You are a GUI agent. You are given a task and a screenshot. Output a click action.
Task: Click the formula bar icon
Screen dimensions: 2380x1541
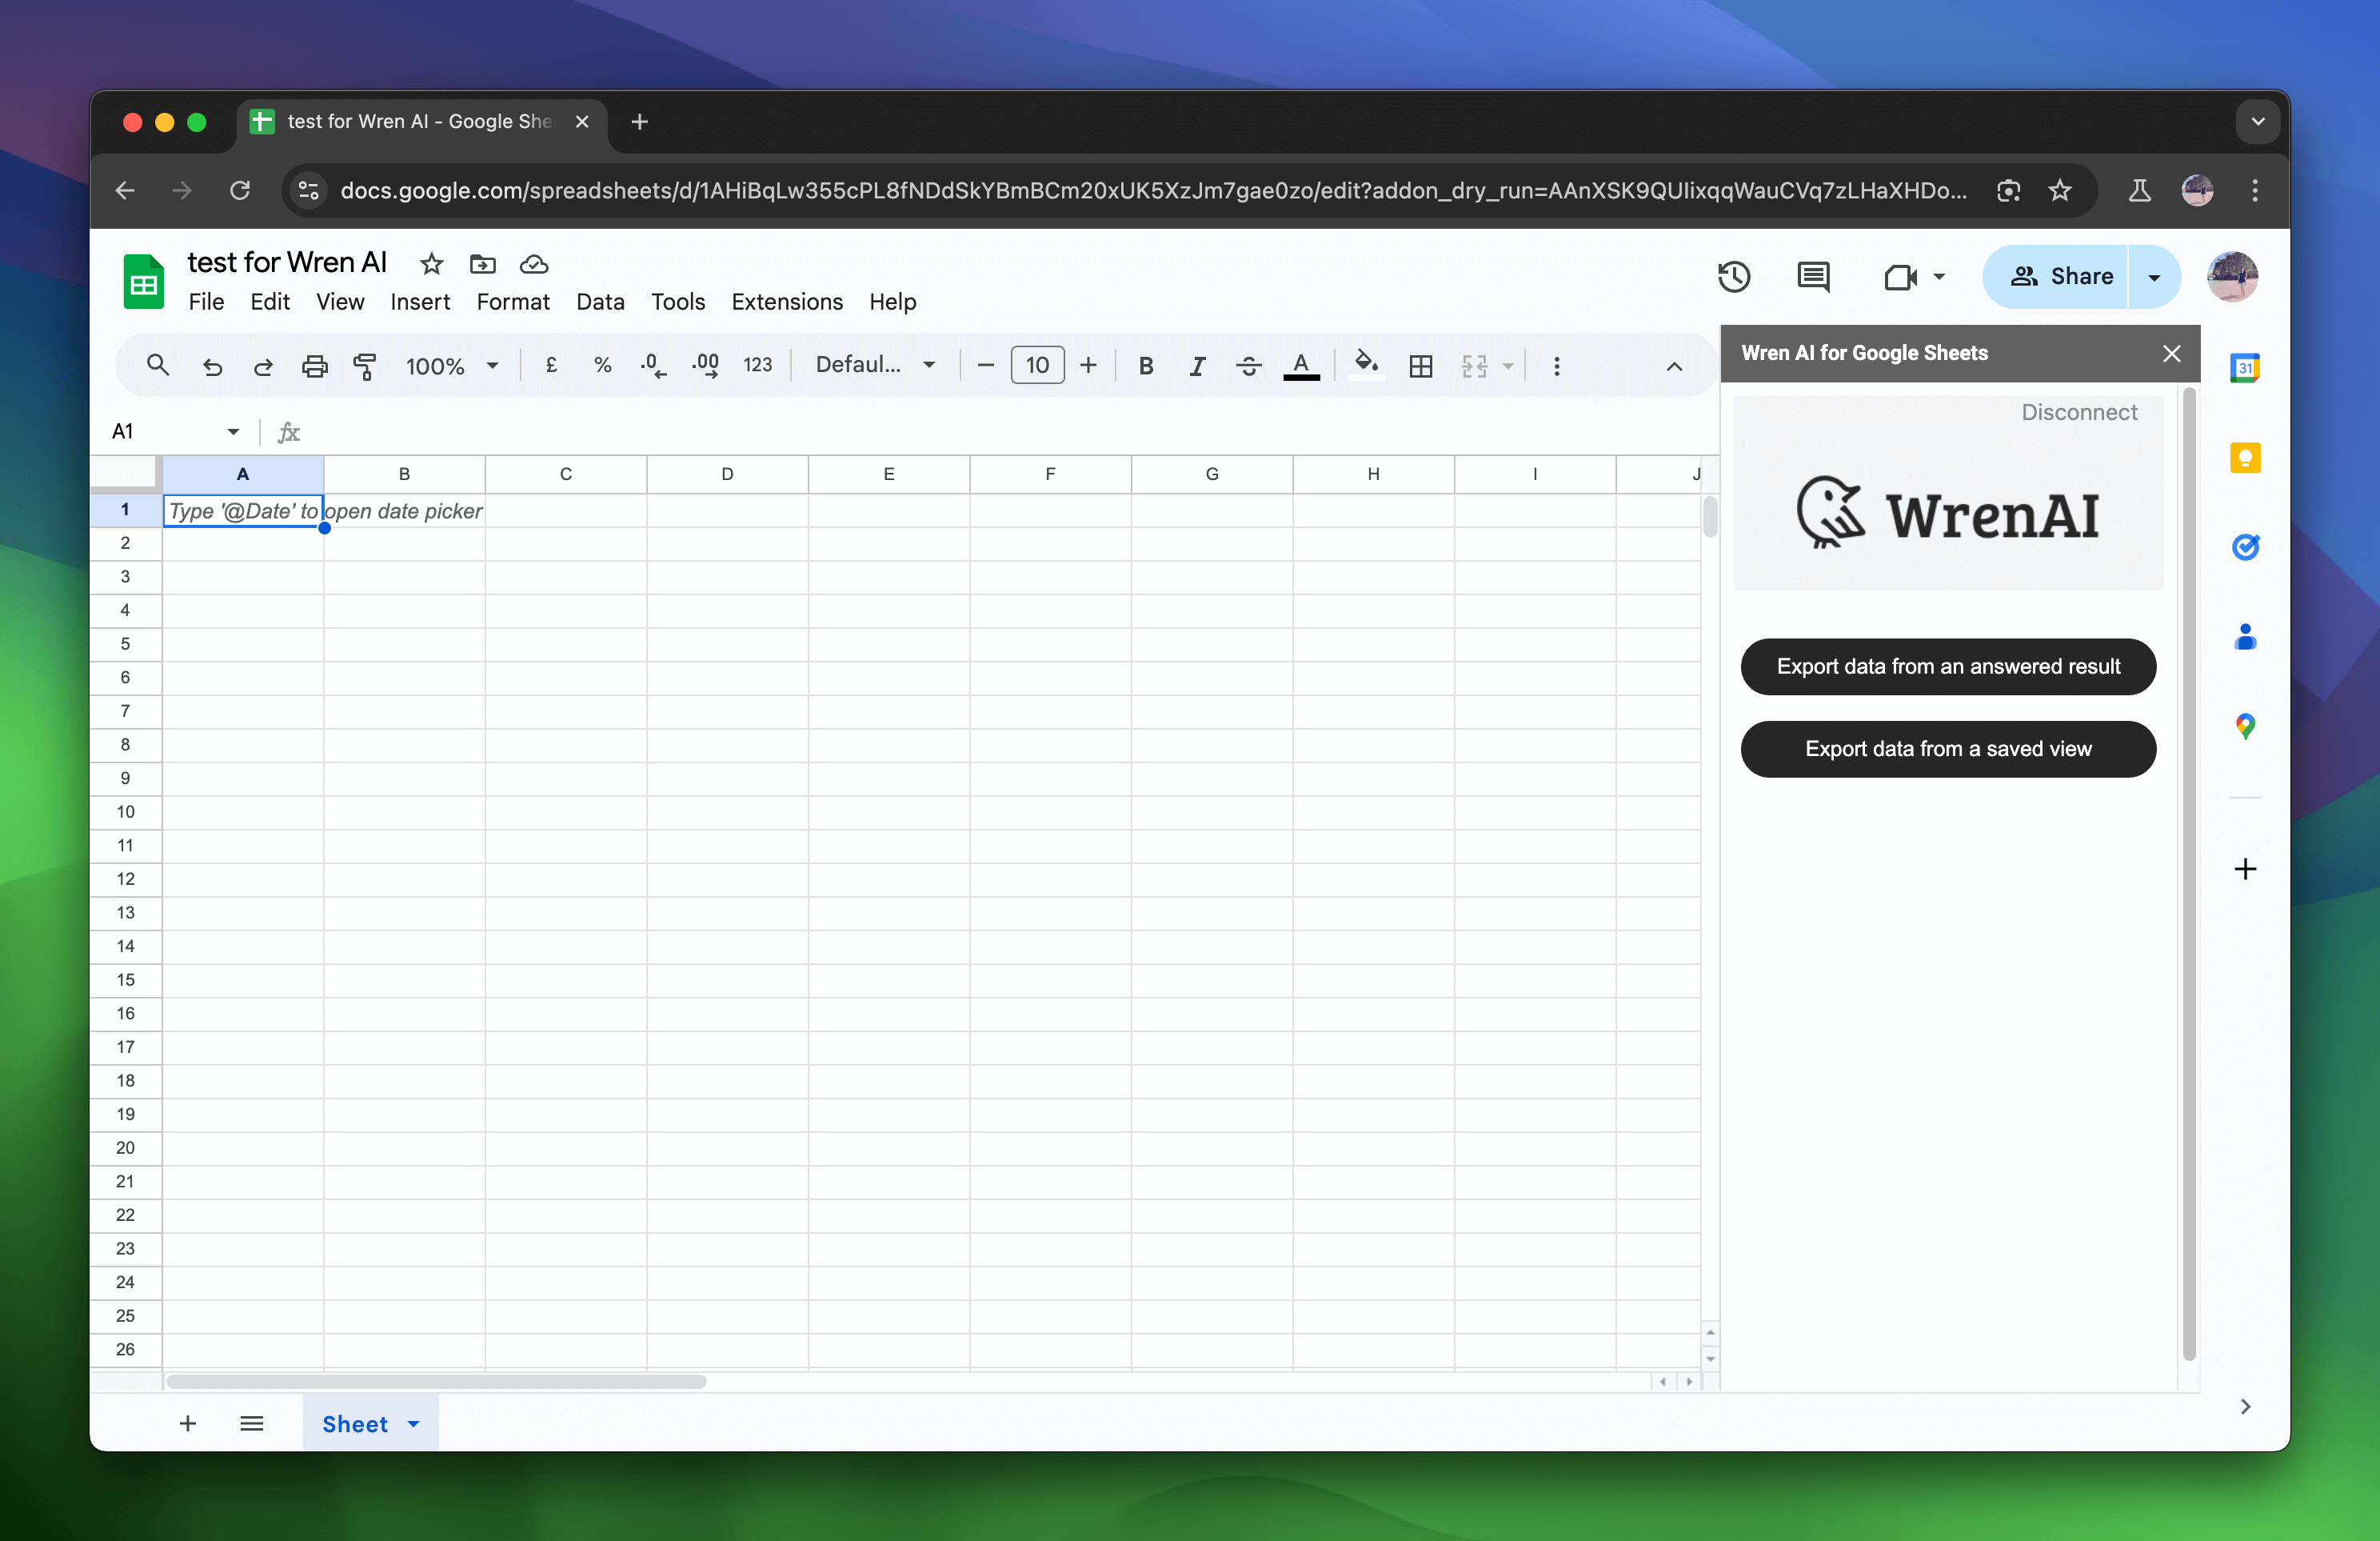[290, 432]
